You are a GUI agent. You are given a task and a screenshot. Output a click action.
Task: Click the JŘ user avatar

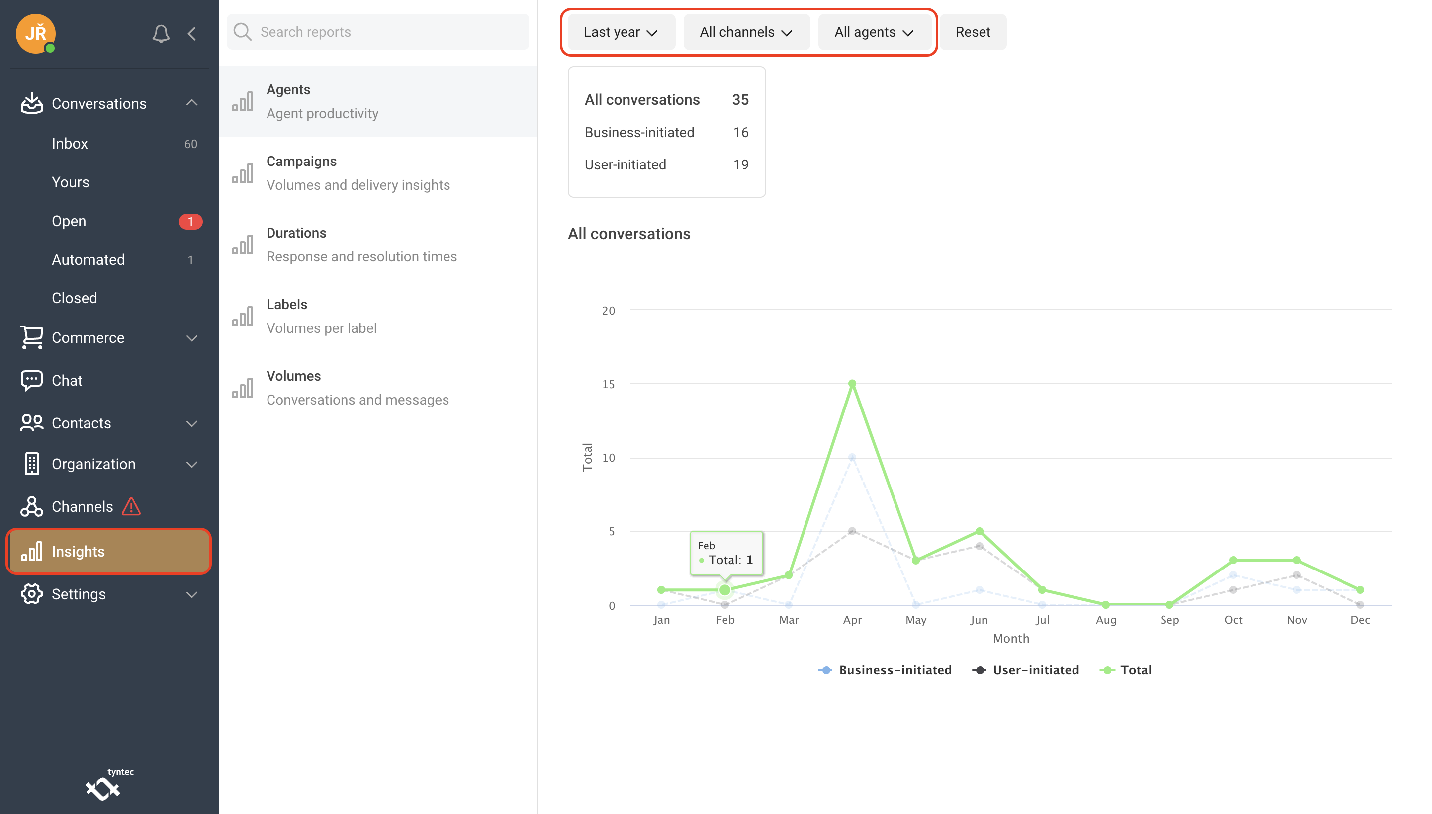click(35, 34)
